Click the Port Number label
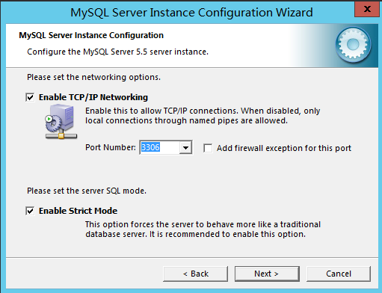This screenshot has height=293, width=382. click(x=111, y=147)
